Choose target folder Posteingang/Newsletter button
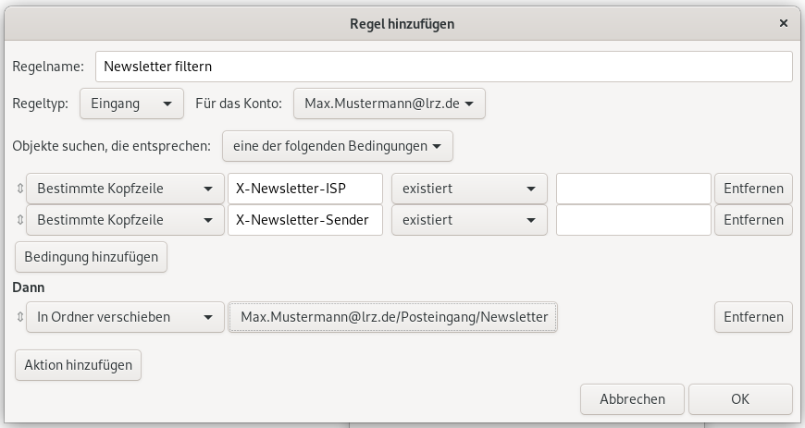Screen dimensions: 805x428 click(393, 317)
